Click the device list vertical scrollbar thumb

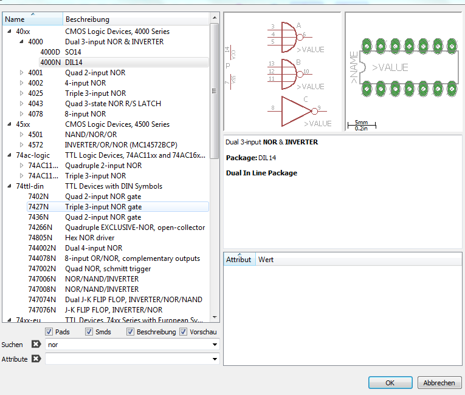click(x=214, y=91)
